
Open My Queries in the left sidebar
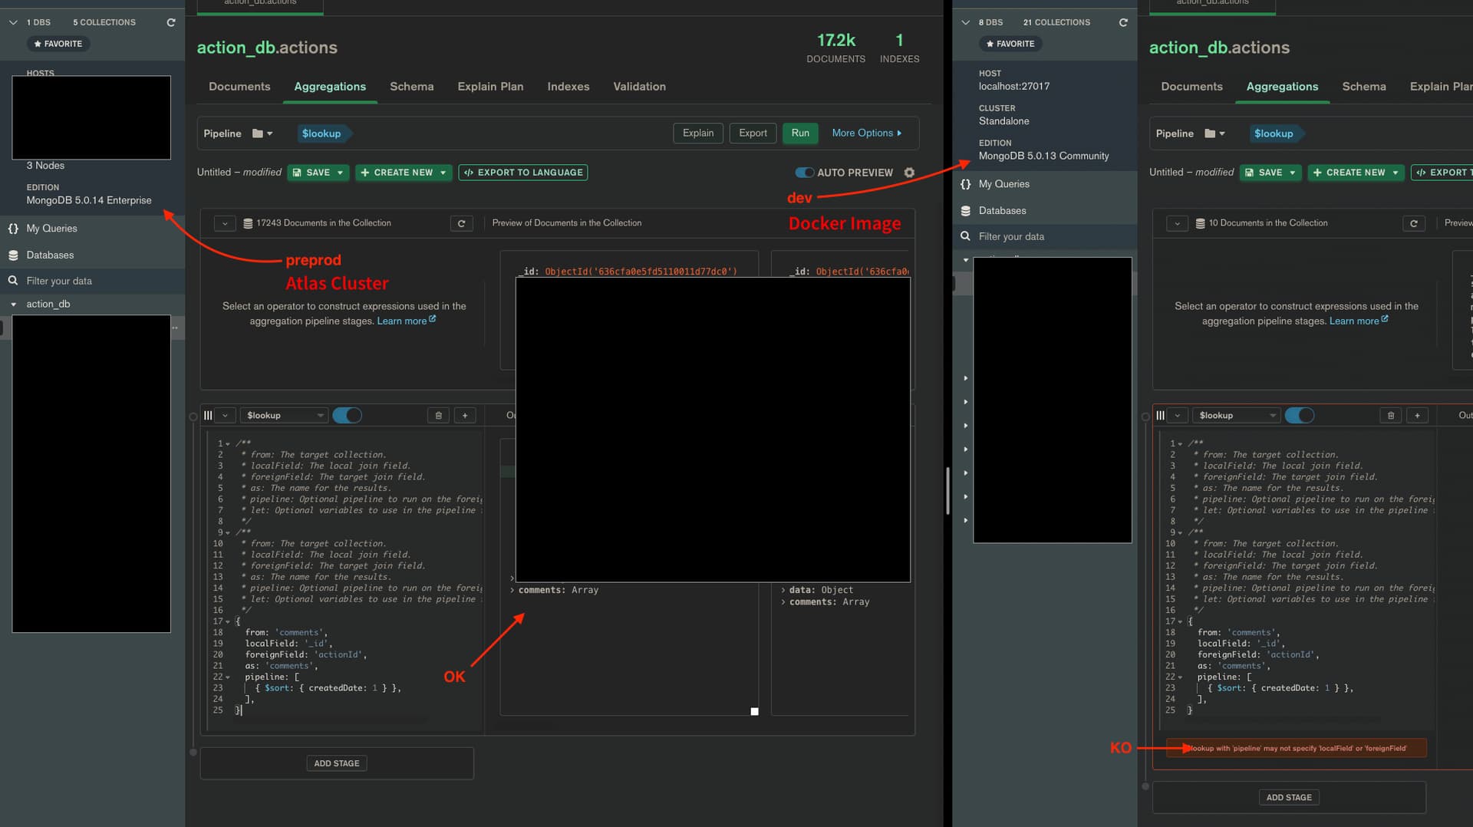pyautogui.click(x=51, y=229)
